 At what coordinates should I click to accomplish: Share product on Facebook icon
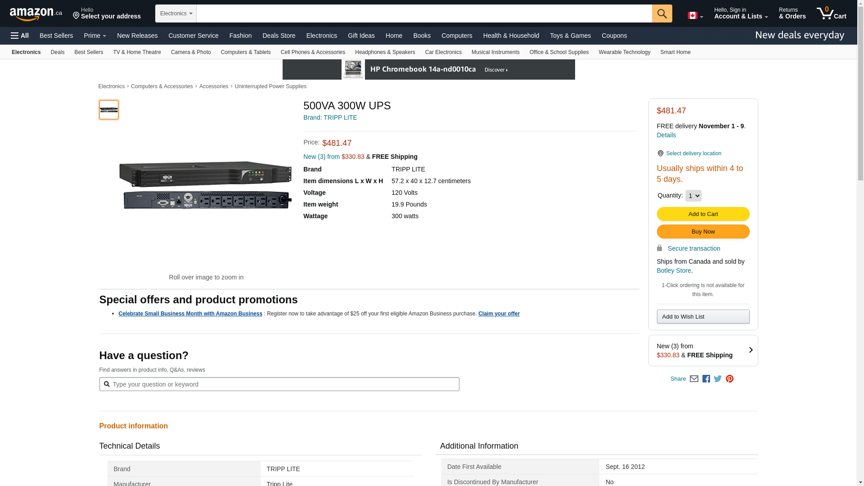[706, 379]
